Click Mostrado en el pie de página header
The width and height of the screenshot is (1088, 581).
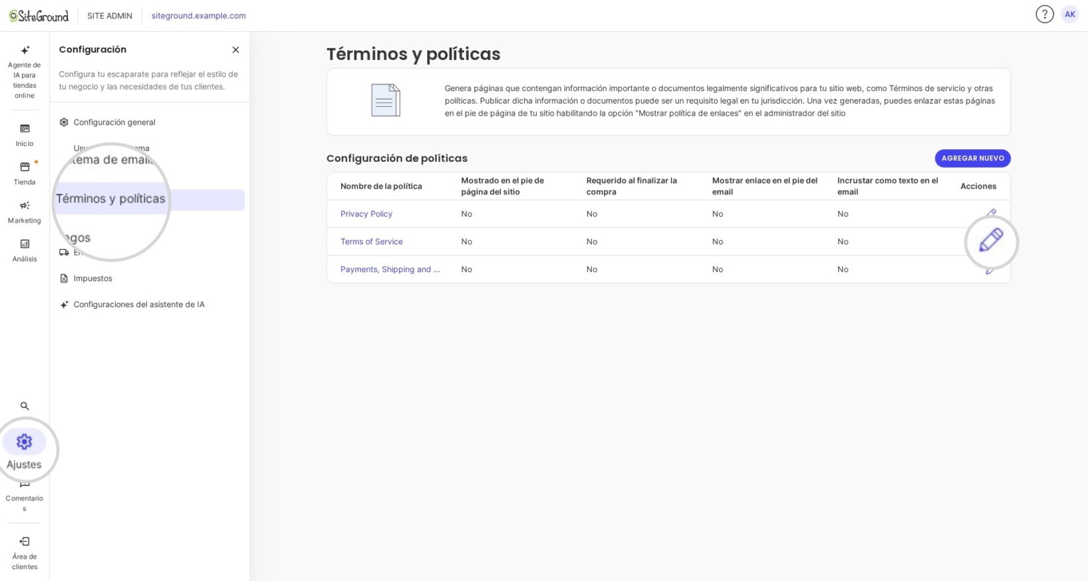click(502, 186)
